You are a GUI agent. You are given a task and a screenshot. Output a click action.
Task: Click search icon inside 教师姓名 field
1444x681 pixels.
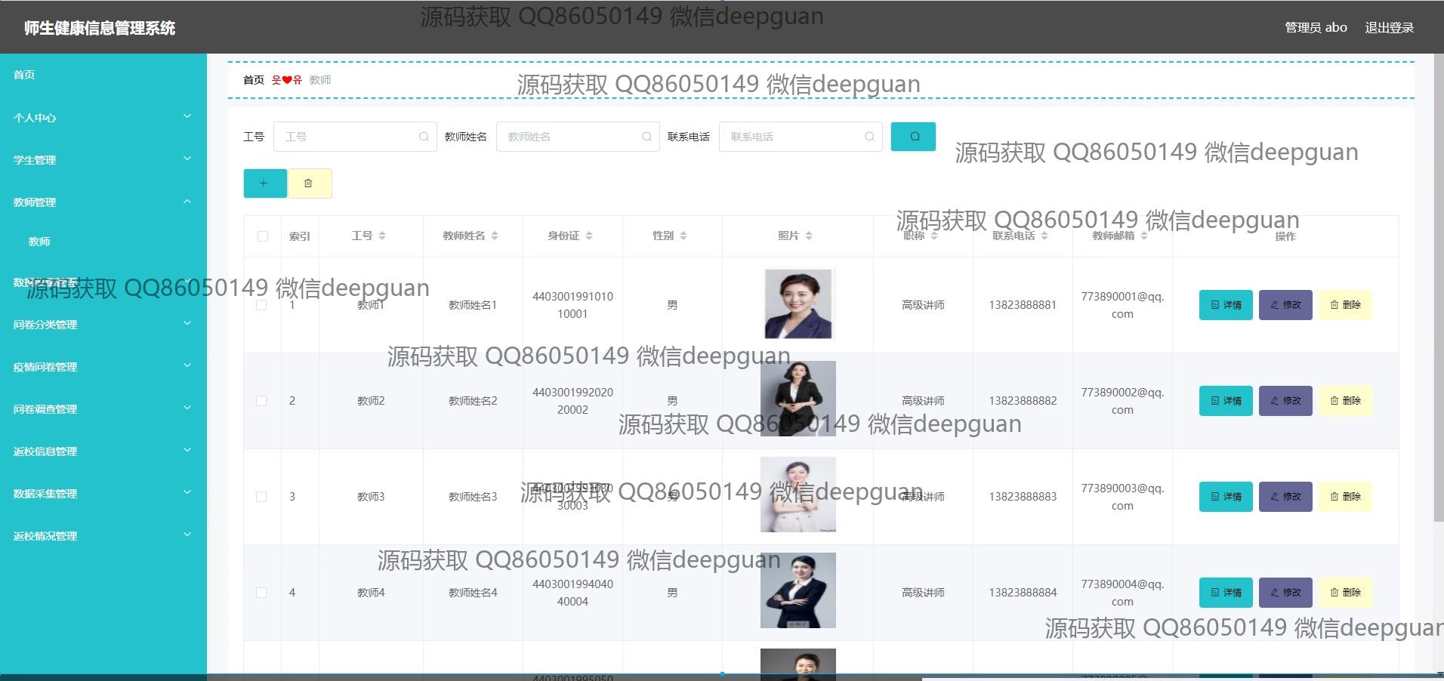(x=646, y=137)
